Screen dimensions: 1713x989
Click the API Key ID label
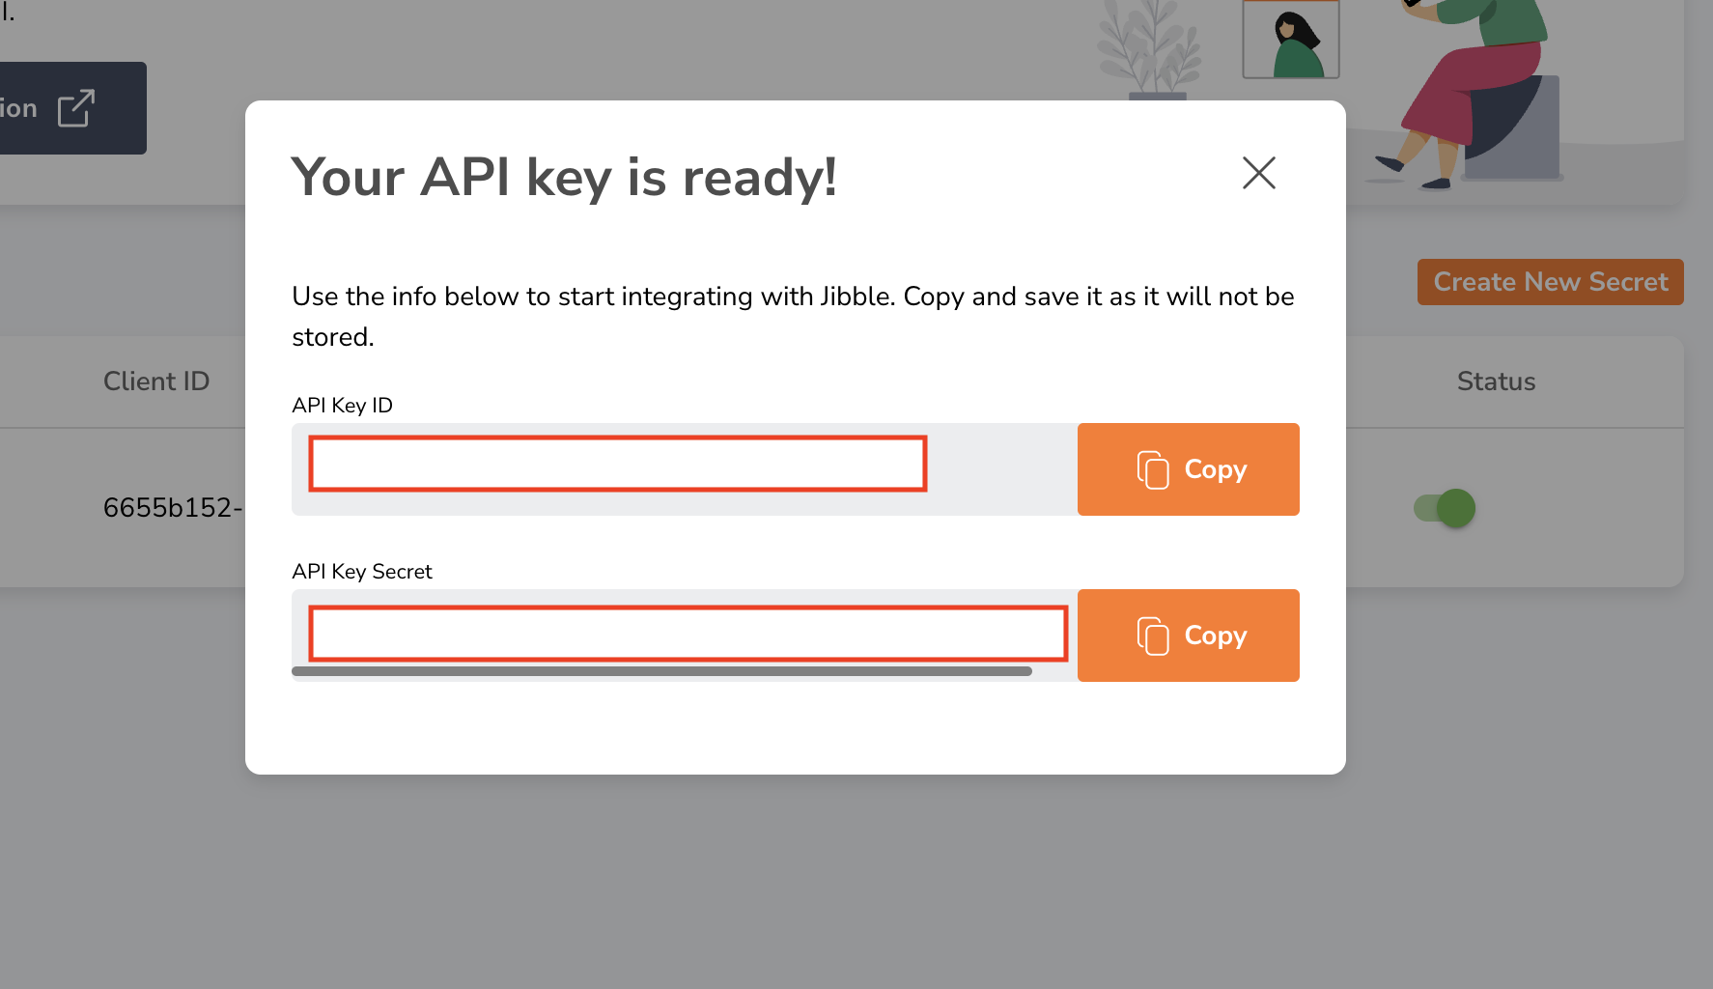(342, 406)
